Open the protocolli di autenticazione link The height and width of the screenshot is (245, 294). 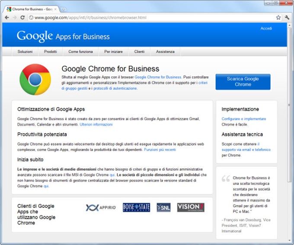(x=115, y=88)
